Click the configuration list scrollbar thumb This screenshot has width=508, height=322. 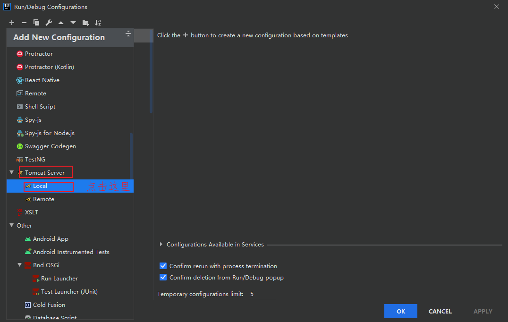131,155
